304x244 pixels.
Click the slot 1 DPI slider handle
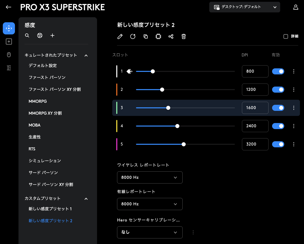(x=153, y=71)
